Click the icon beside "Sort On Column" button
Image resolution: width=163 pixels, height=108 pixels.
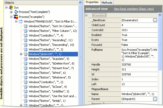pyautogui.click(x=26, y=26)
